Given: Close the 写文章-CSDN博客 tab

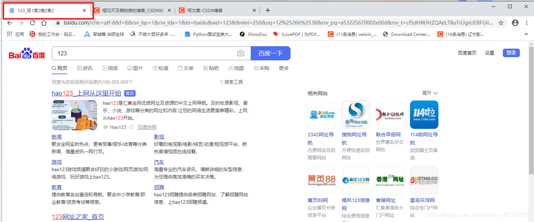Looking at the screenshot, I should (x=254, y=11).
